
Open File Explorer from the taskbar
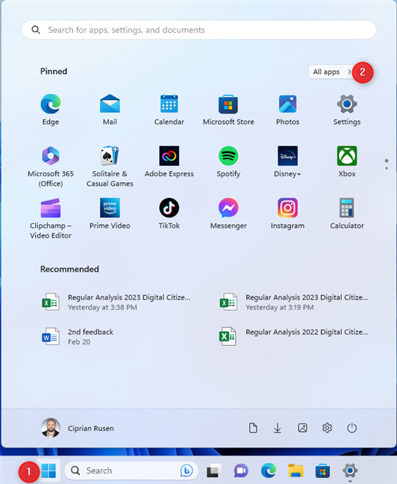click(296, 471)
